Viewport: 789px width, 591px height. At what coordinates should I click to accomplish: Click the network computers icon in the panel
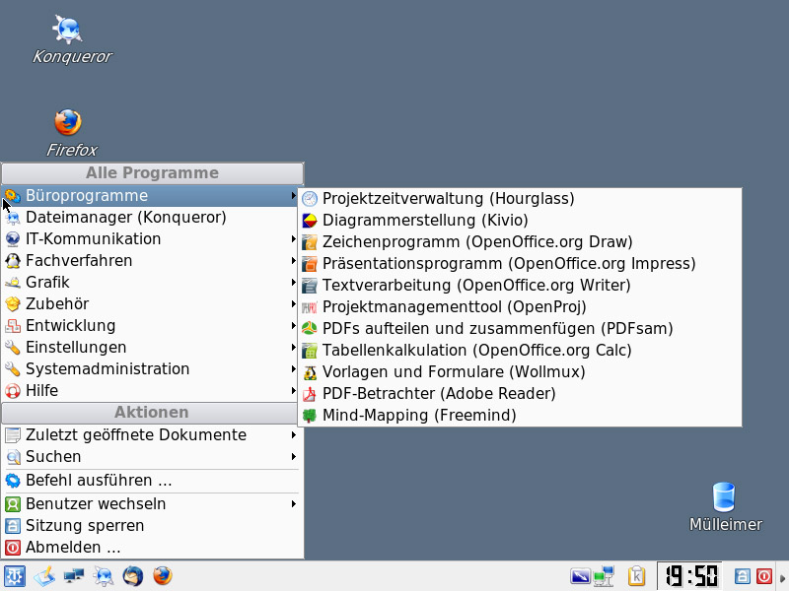74,576
